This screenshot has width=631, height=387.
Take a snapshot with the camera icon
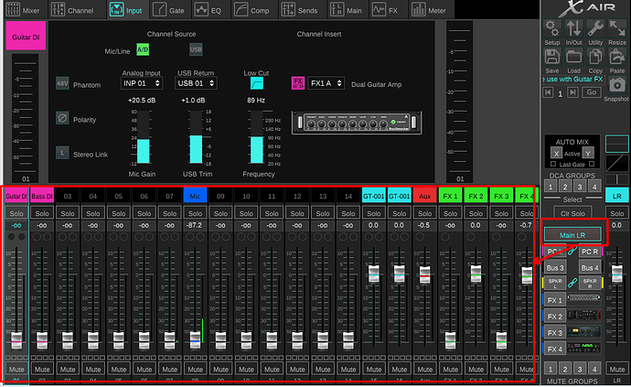pyautogui.click(x=617, y=84)
